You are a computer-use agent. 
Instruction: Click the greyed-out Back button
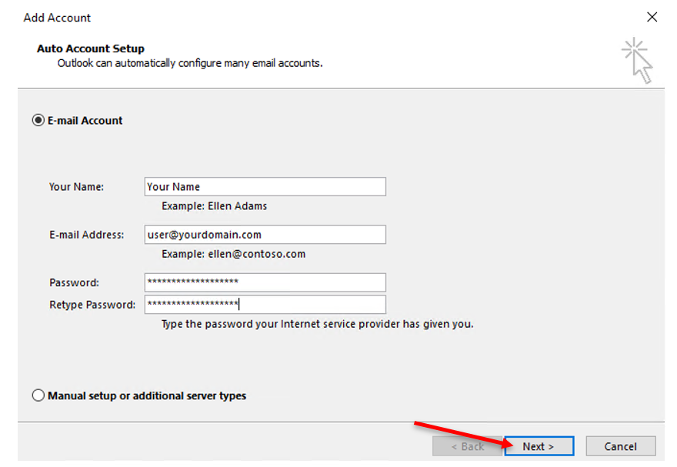(x=468, y=446)
